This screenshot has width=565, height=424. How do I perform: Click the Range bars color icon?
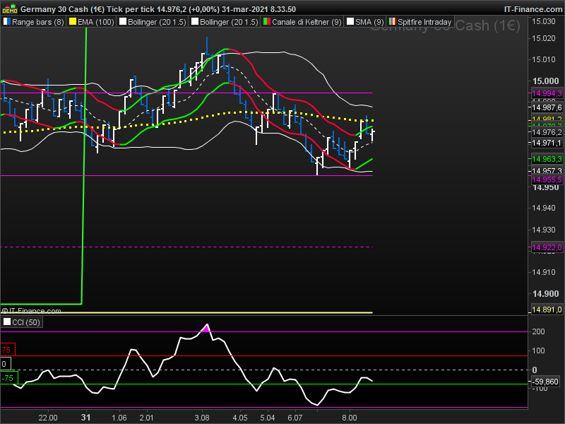point(7,23)
